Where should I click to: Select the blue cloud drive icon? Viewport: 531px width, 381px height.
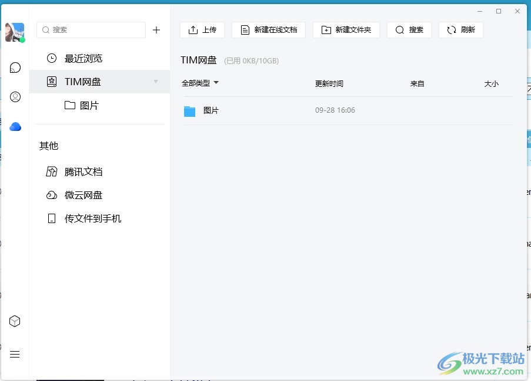click(15, 126)
